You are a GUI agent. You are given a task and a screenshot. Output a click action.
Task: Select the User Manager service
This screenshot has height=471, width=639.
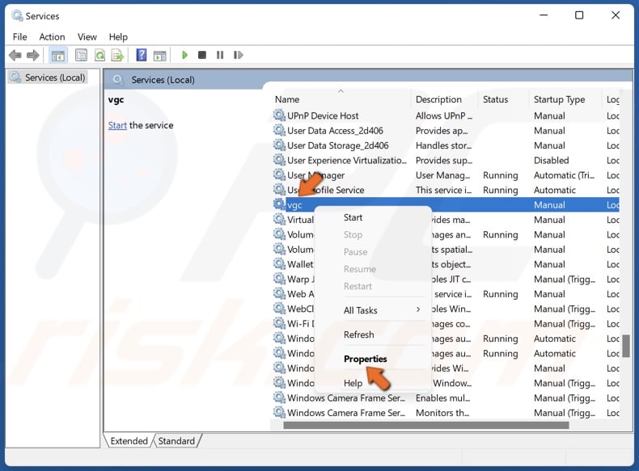point(315,175)
